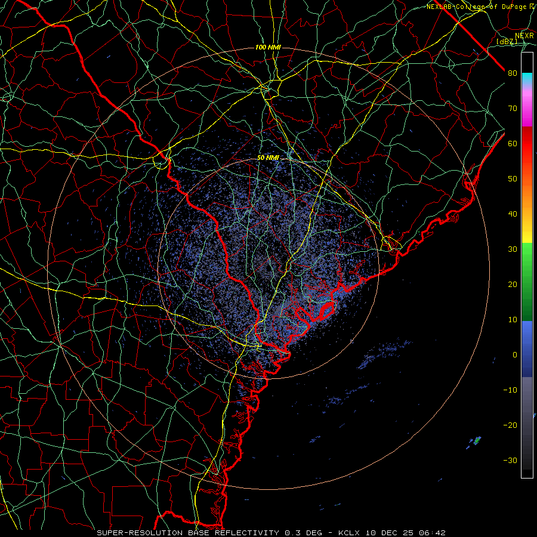This screenshot has height=537, width=537.
Task: Click the small green echo offshore southeast
Action: [x=477, y=441]
